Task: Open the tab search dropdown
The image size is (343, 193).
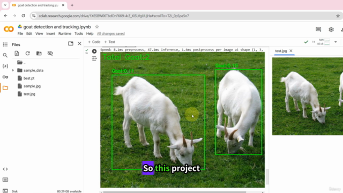Action: click(5, 5)
